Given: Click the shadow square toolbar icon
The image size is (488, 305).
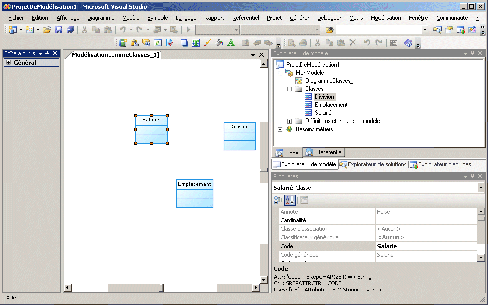Looking at the screenshot, I should (x=184, y=43).
